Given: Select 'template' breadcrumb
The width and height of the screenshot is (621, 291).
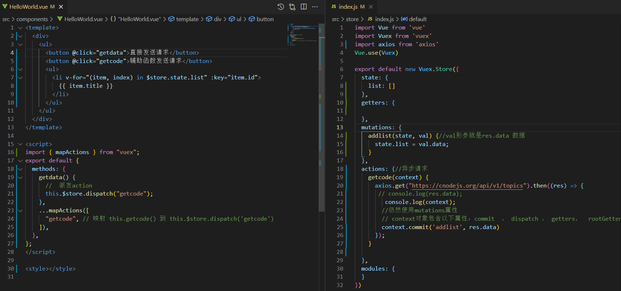Looking at the screenshot, I should click(187, 19).
